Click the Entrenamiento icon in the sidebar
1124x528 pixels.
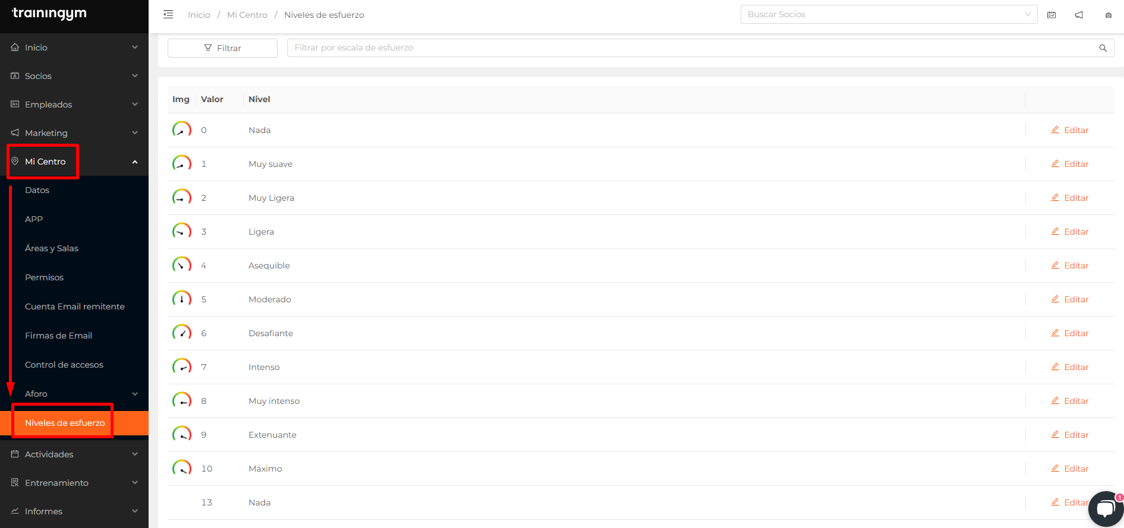tap(15, 482)
